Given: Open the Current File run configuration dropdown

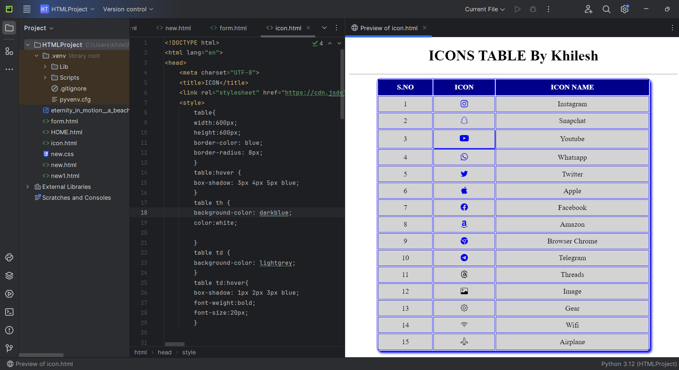Looking at the screenshot, I should coord(485,9).
